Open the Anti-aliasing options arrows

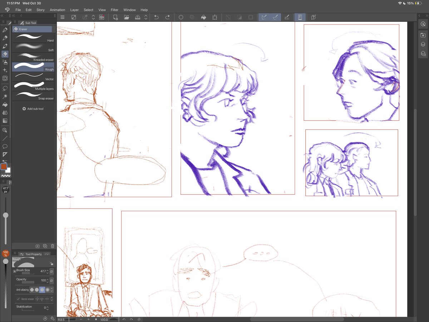[52, 290]
